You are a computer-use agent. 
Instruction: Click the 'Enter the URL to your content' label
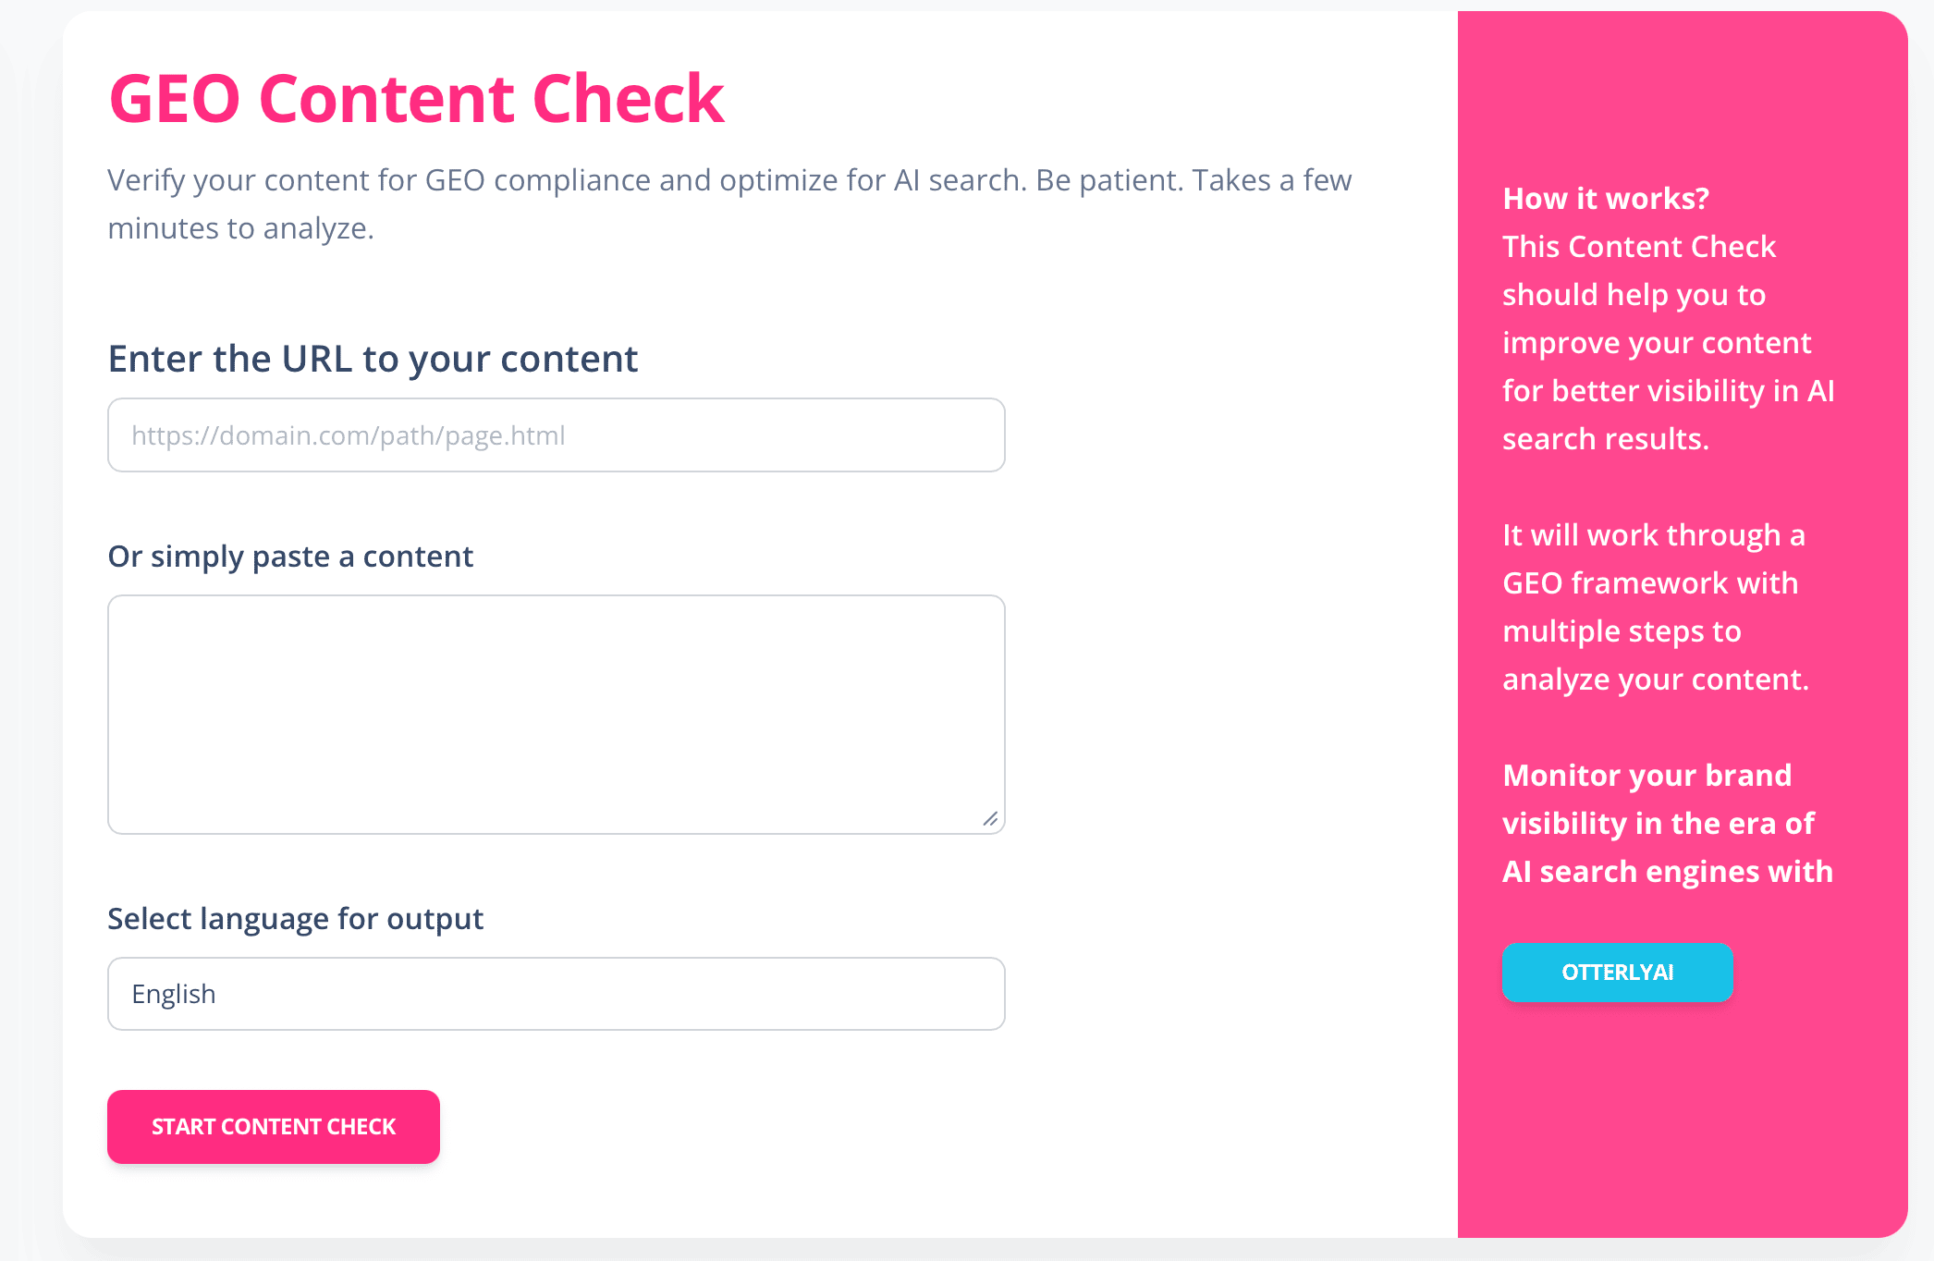click(373, 359)
